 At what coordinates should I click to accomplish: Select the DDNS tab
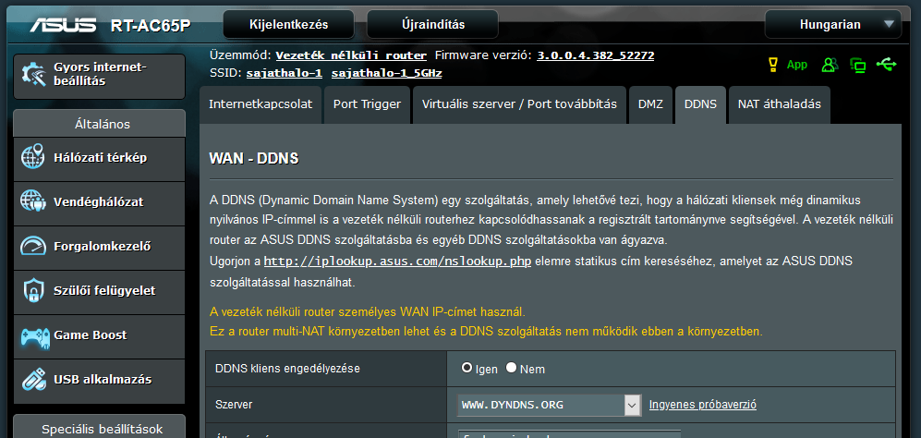tap(701, 104)
